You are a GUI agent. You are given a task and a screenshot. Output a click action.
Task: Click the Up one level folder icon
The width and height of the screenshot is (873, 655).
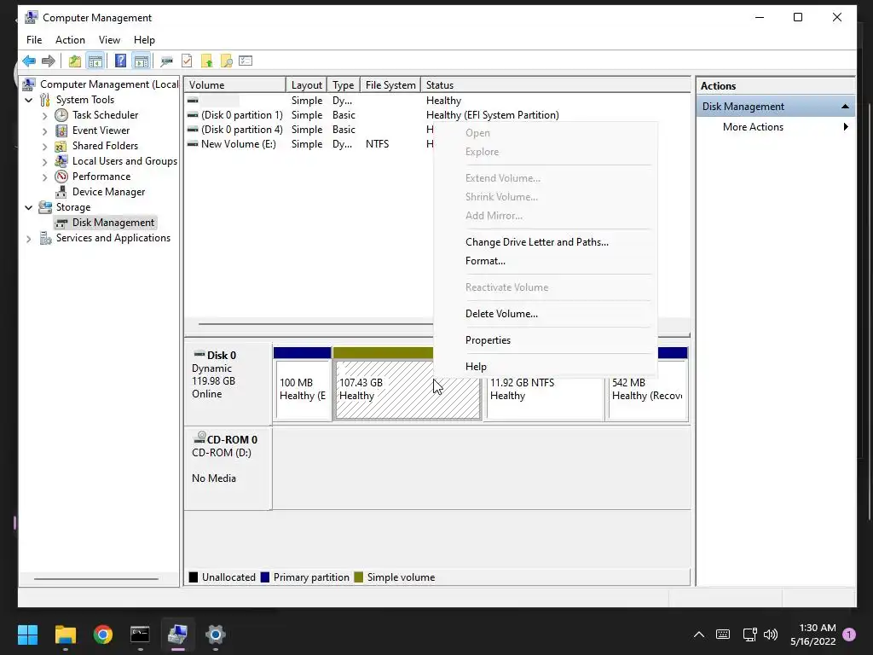75,61
